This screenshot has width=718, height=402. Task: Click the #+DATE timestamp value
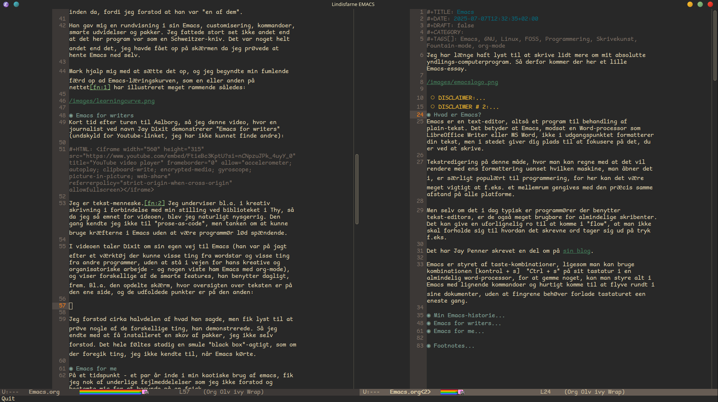coord(496,19)
